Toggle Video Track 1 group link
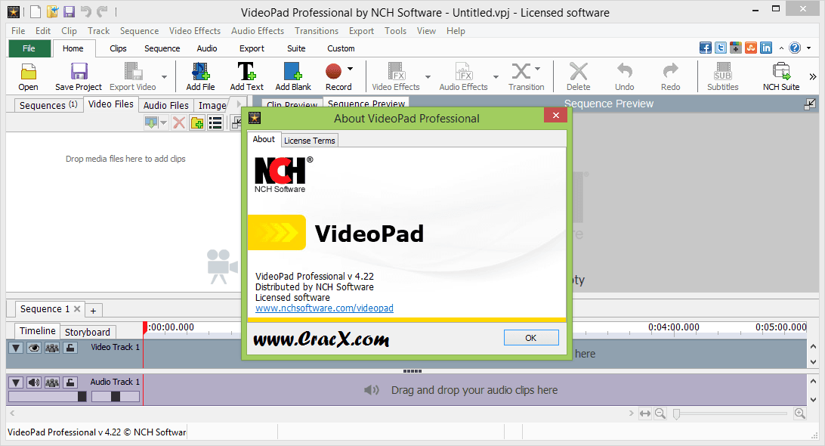Screen dimensions: 825x446 click(51, 348)
